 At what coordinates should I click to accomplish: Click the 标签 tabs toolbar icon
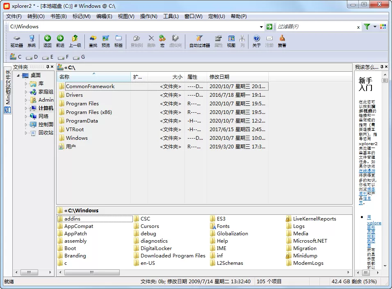(119, 41)
